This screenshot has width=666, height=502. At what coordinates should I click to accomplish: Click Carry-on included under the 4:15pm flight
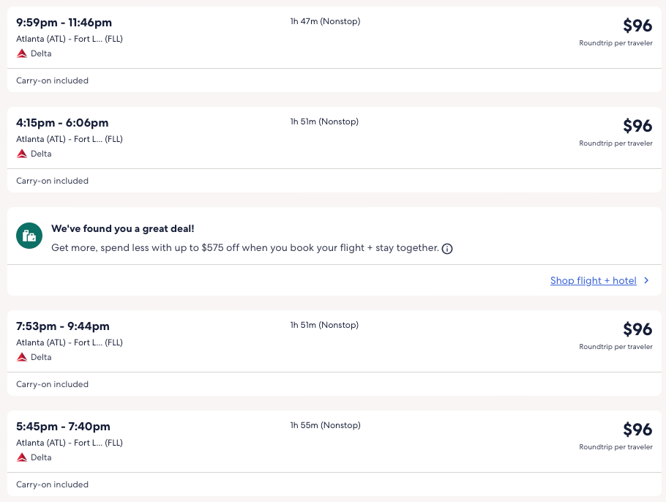[52, 181]
